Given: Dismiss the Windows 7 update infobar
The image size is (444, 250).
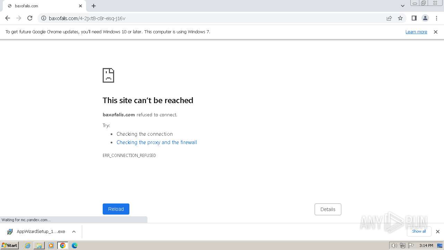Looking at the screenshot, I should coord(436,32).
